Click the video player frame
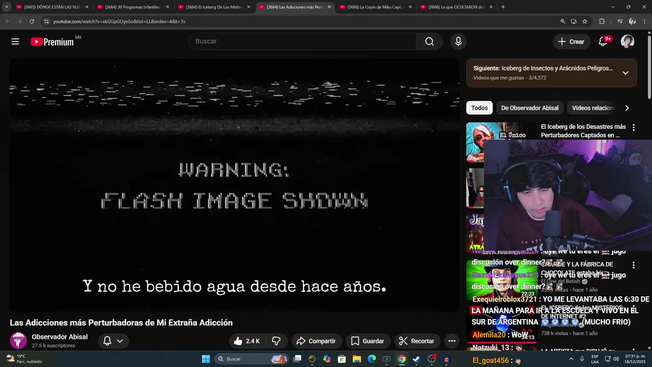This screenshot has width=652, height=367. (234, 185)
